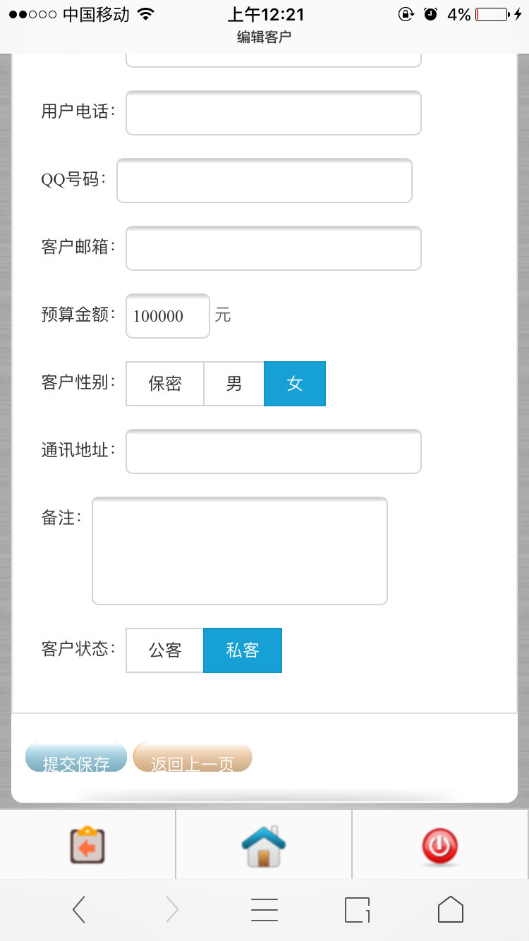The image size is (529, 941).
Task: Focus the 用户电话 input field
Action: 274,113
